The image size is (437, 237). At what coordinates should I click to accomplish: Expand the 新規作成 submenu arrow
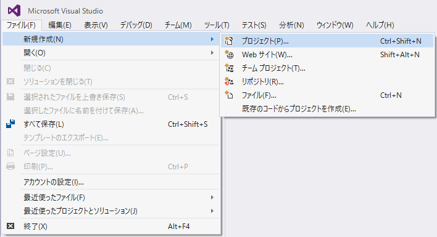(x=212, y=39)
